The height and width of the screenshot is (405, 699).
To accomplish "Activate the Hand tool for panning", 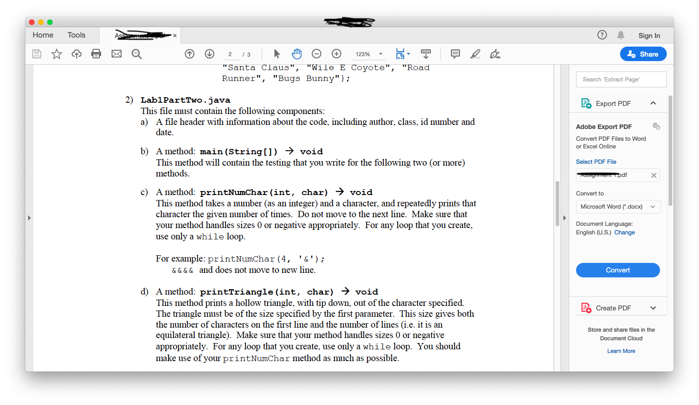I will (x=297, y=53).
